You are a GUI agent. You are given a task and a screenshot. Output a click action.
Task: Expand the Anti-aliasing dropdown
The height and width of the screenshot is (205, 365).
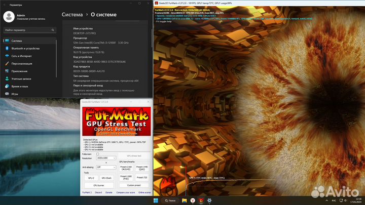(x=106, y=167)
